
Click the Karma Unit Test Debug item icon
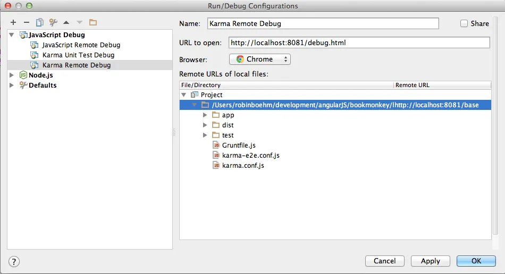[x=34, y=55]
